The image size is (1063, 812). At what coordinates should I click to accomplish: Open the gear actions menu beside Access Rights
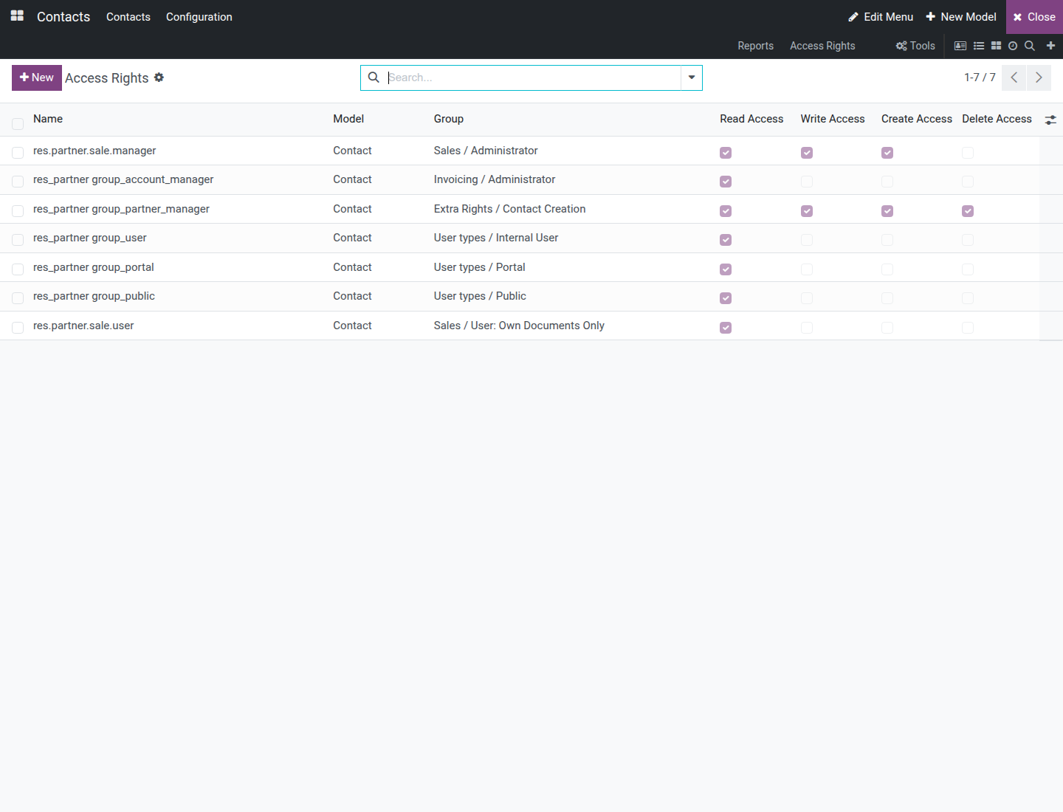click(159, 78)
